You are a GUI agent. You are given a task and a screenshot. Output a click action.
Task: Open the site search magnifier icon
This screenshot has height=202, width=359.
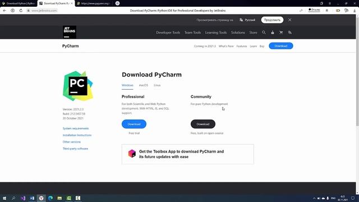pos(264,33)
